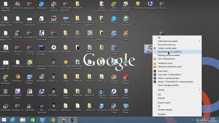
Task: Open File Explorer on taskbar
Action: [23, 120]
